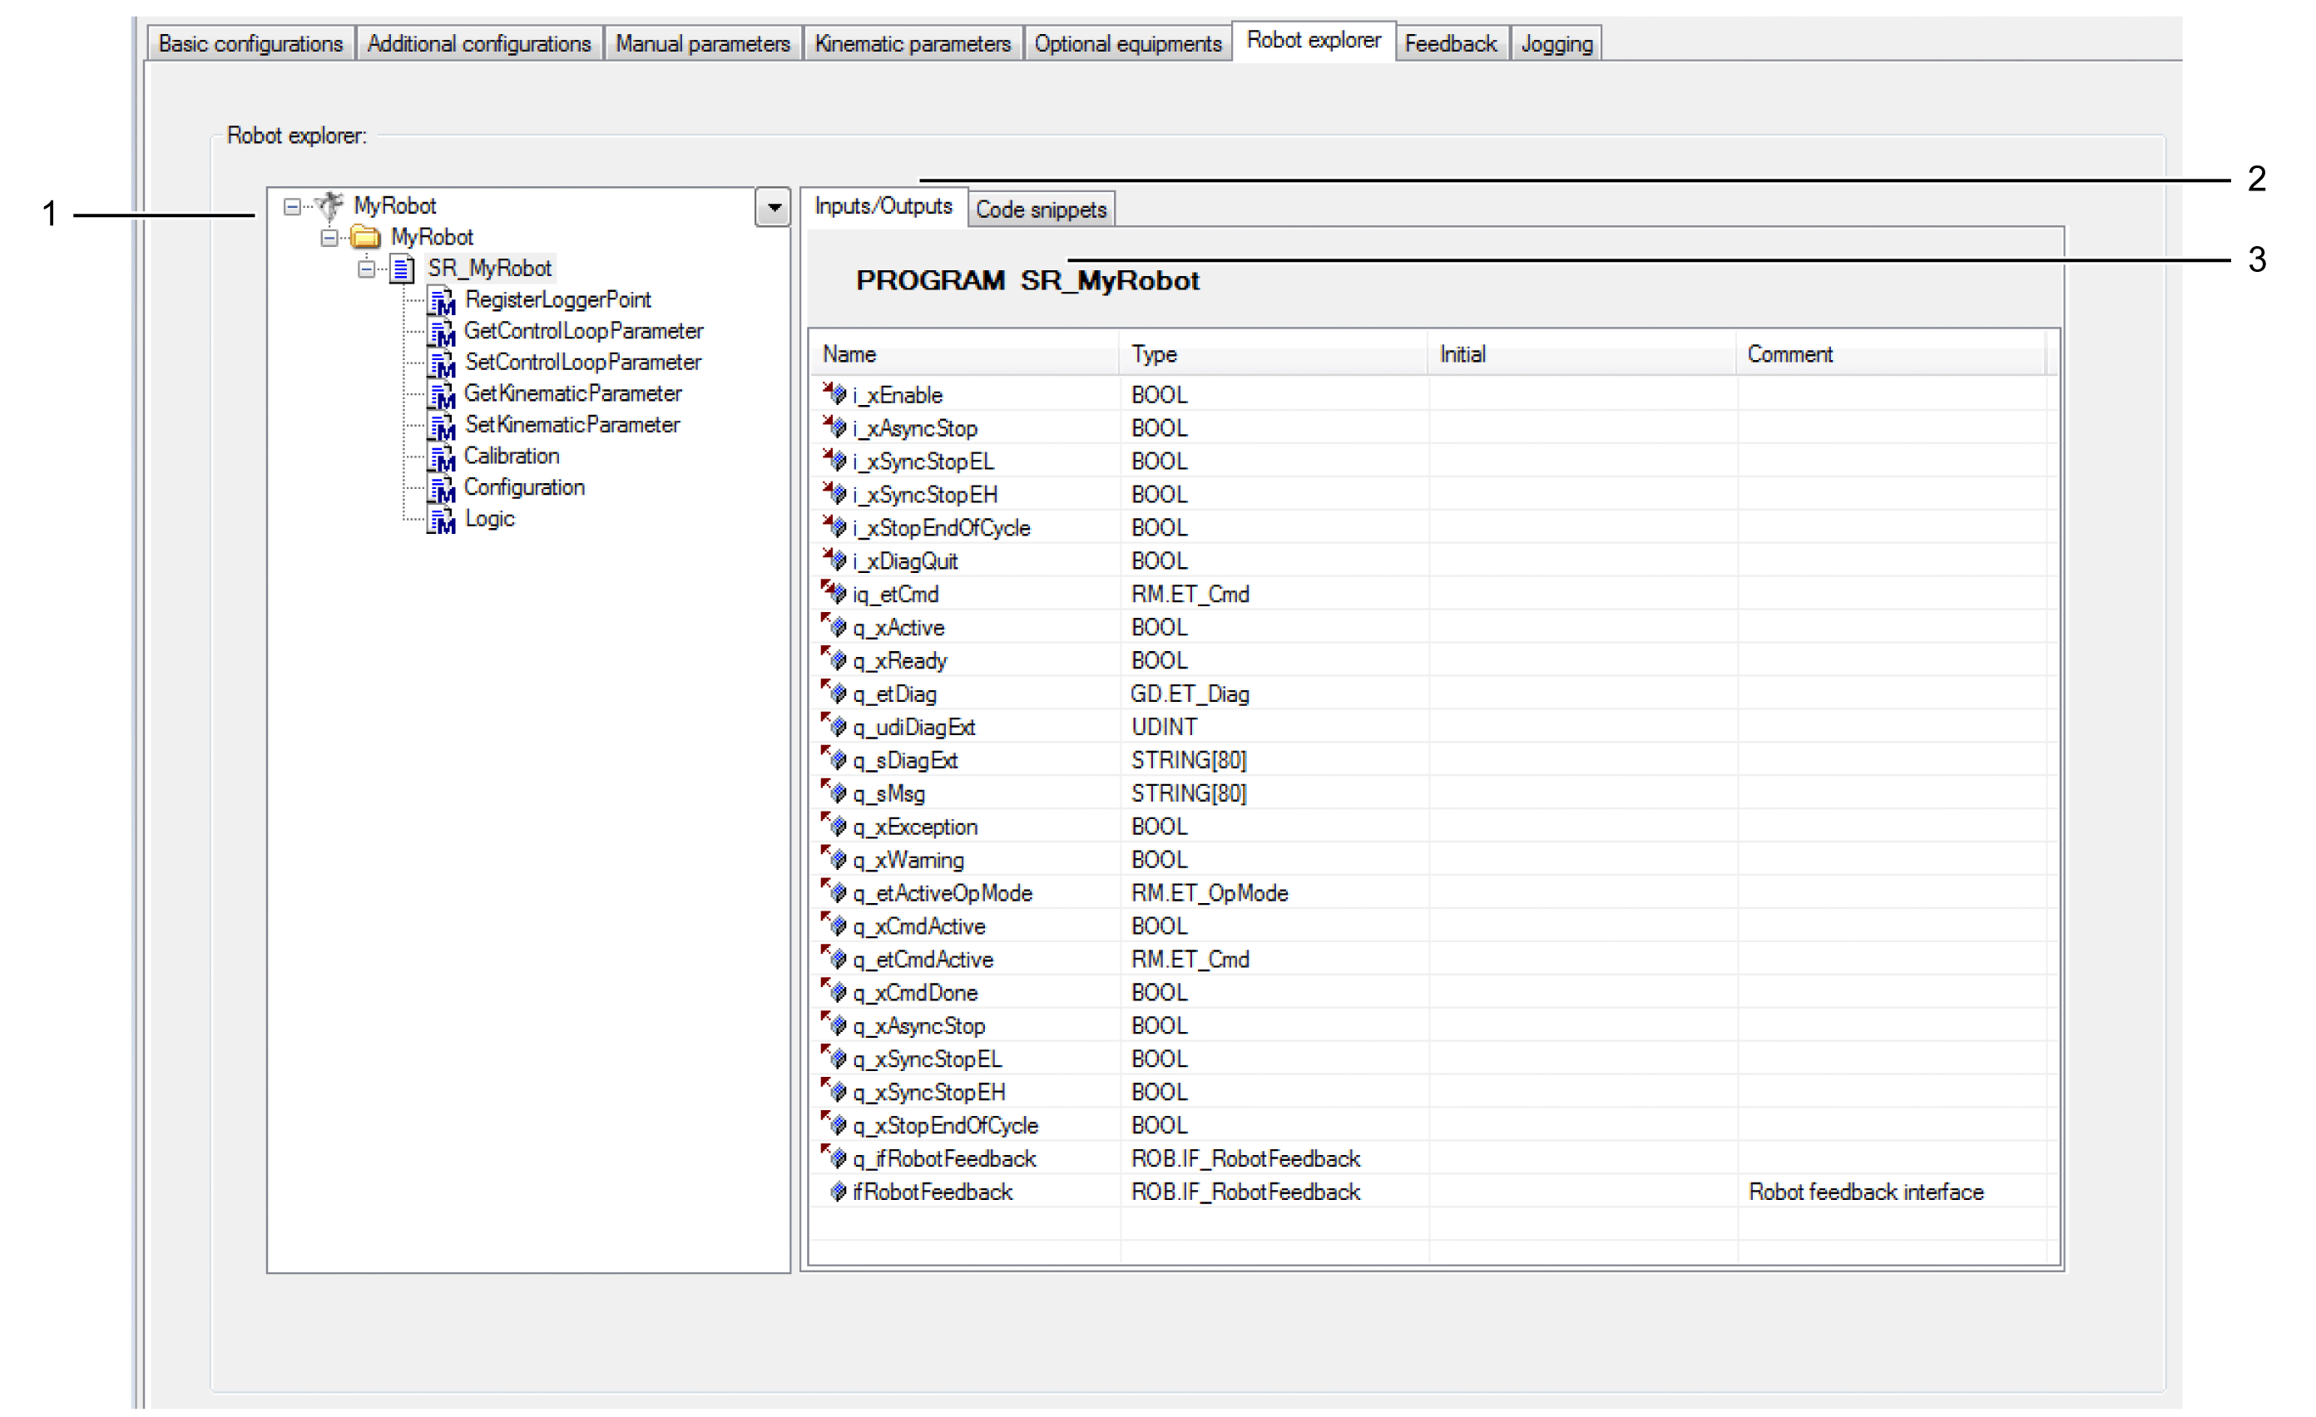
Task: Click the GetKinematicParameter method icon
Action: 441,393
